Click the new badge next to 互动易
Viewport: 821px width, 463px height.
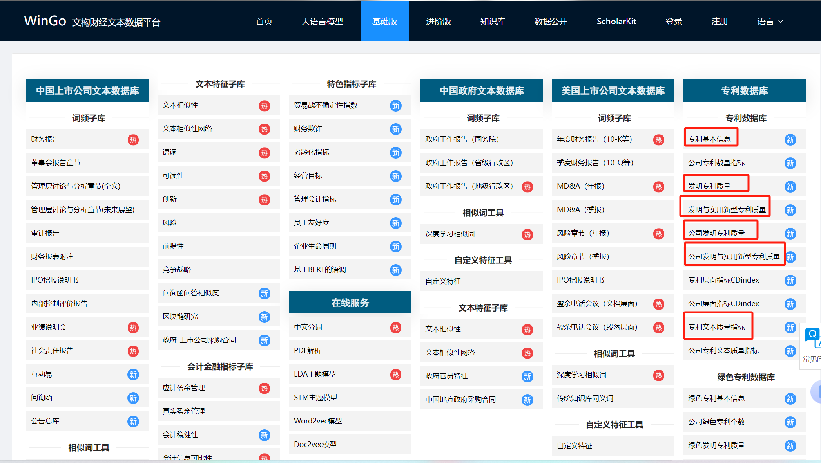(133, 375)
